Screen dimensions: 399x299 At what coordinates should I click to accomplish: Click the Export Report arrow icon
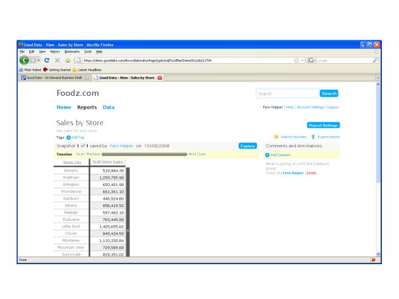point(313,136)
